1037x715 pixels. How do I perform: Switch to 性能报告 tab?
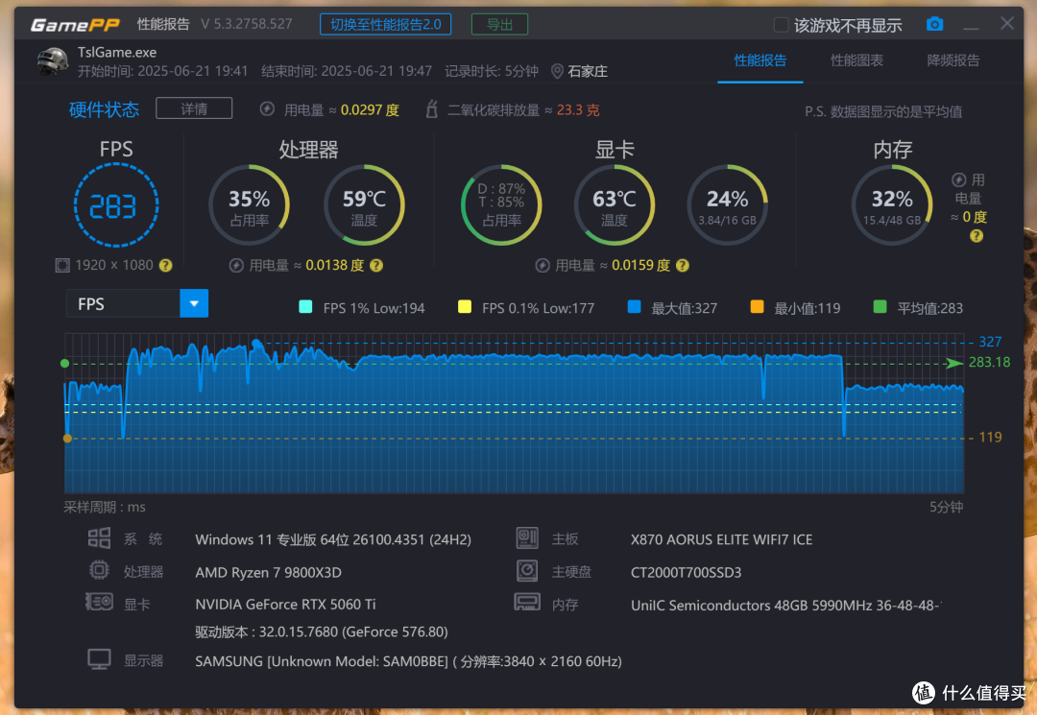click(760, 60)
